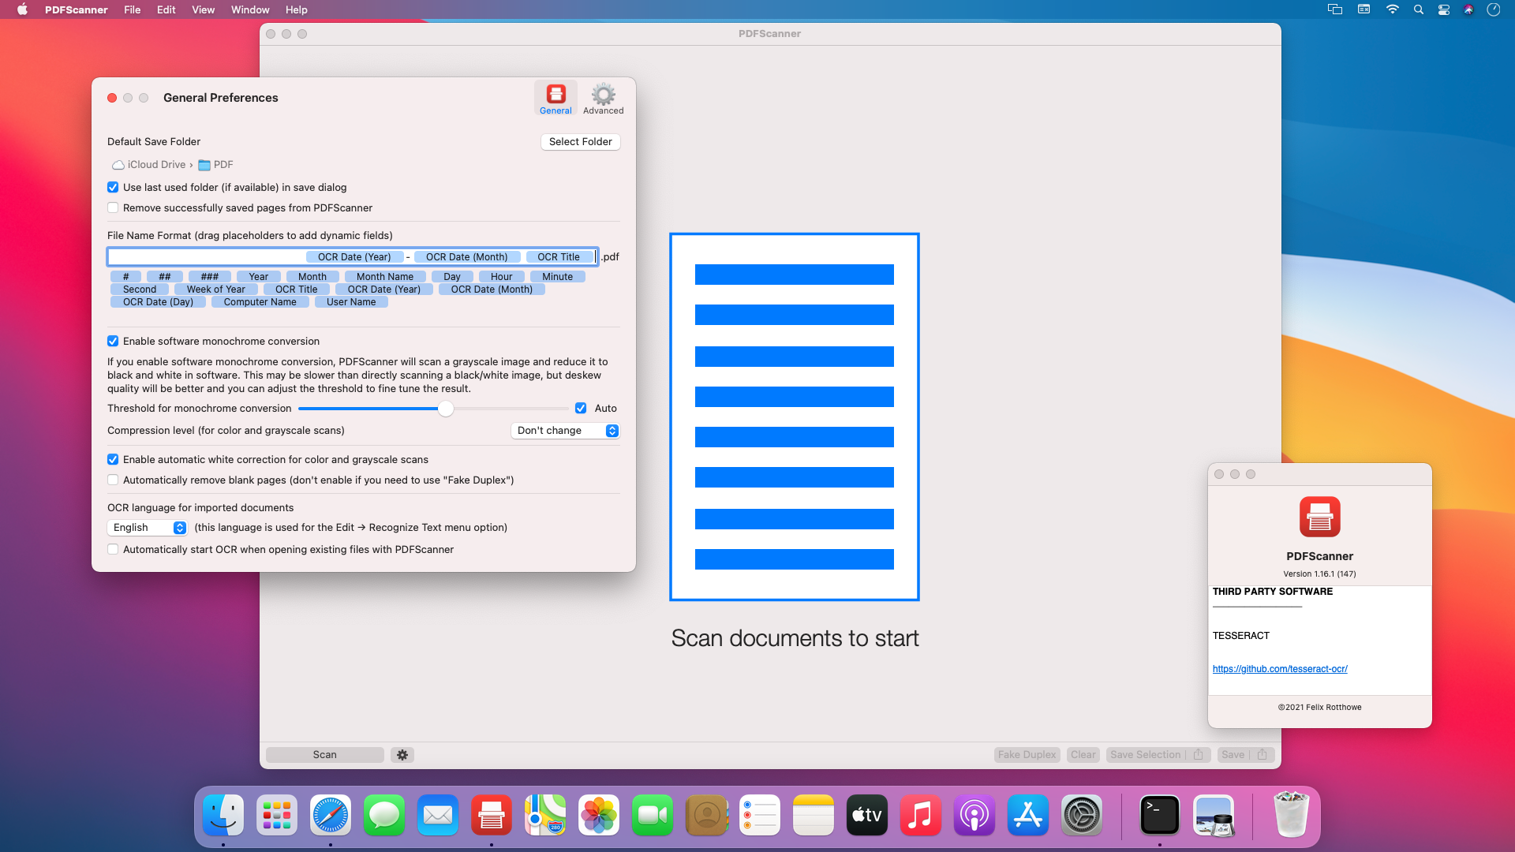Select the '##' placeholder token
Image resolution: width=1515 pixels, height=852 pixels.
[x=165, y=277]
